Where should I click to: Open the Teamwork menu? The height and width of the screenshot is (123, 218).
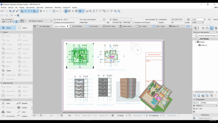[49, 8]
